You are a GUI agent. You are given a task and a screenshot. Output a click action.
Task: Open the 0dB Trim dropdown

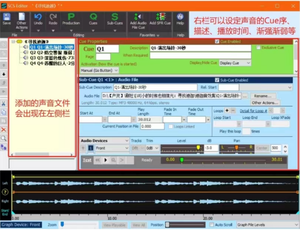152,148
